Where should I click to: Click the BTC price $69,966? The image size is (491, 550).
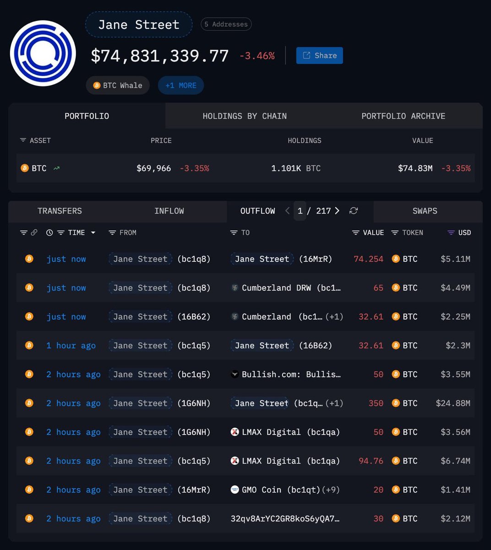coord(153,168)
